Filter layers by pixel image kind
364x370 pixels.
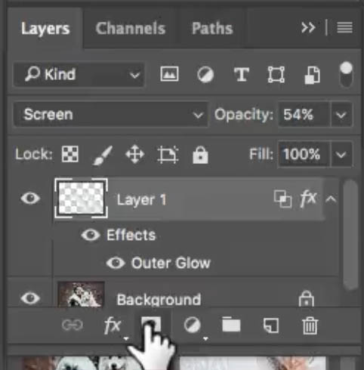pos(169,74)
